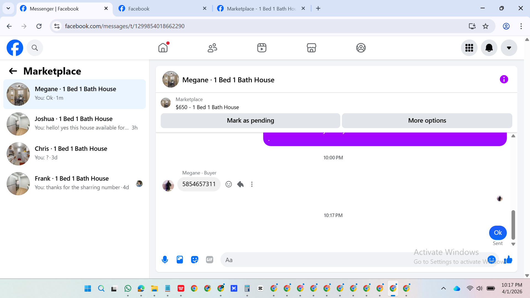This screenshot has width=530, height=298.
Task: Click Megane's avatar beside the message
Action: (x=168, y=186)
